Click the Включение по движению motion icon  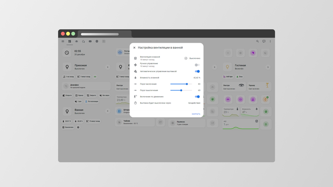[135, 96]
